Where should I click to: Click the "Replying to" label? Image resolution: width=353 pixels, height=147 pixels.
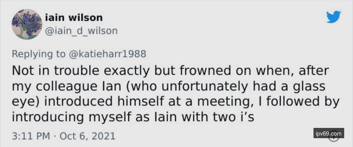pyautogui.click(x=39, y=54)
